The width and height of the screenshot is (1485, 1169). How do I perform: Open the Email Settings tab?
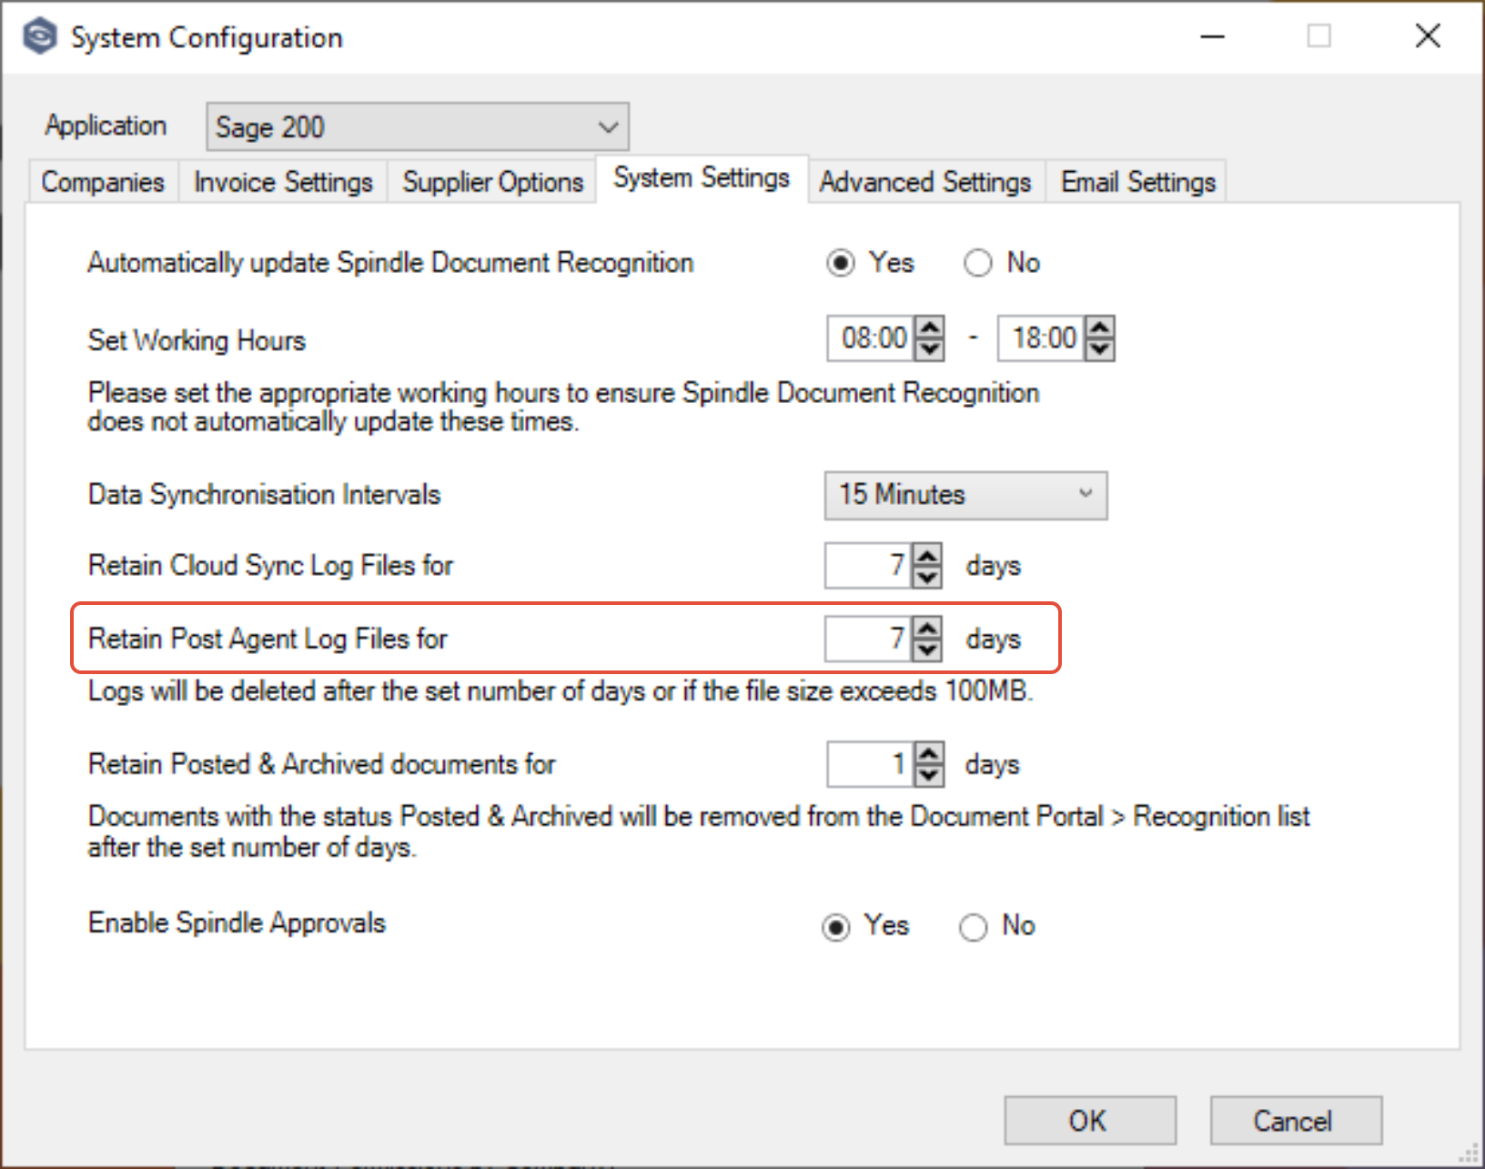pos(1137,182)
